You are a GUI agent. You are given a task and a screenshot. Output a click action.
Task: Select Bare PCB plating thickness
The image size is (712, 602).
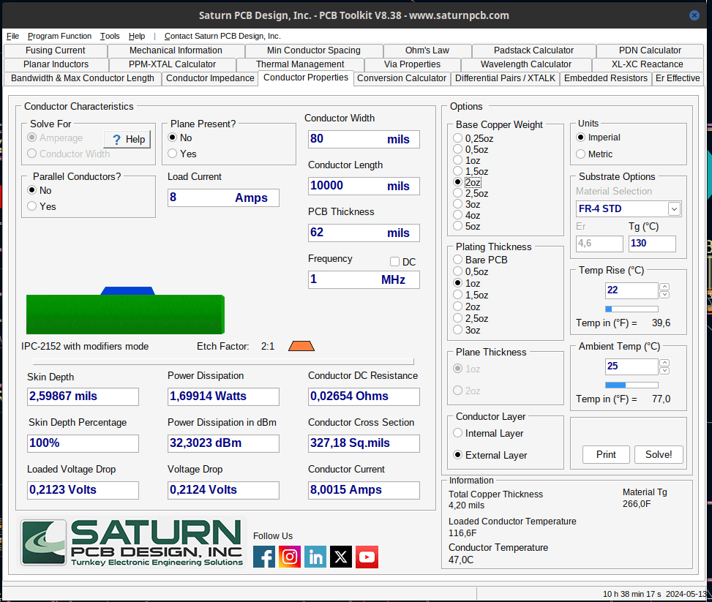(x=481, y=260)
